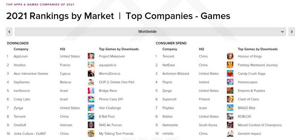Open the Worldwide market dropdown
This screenshot has height=140, width=297.
coord(147,31)
